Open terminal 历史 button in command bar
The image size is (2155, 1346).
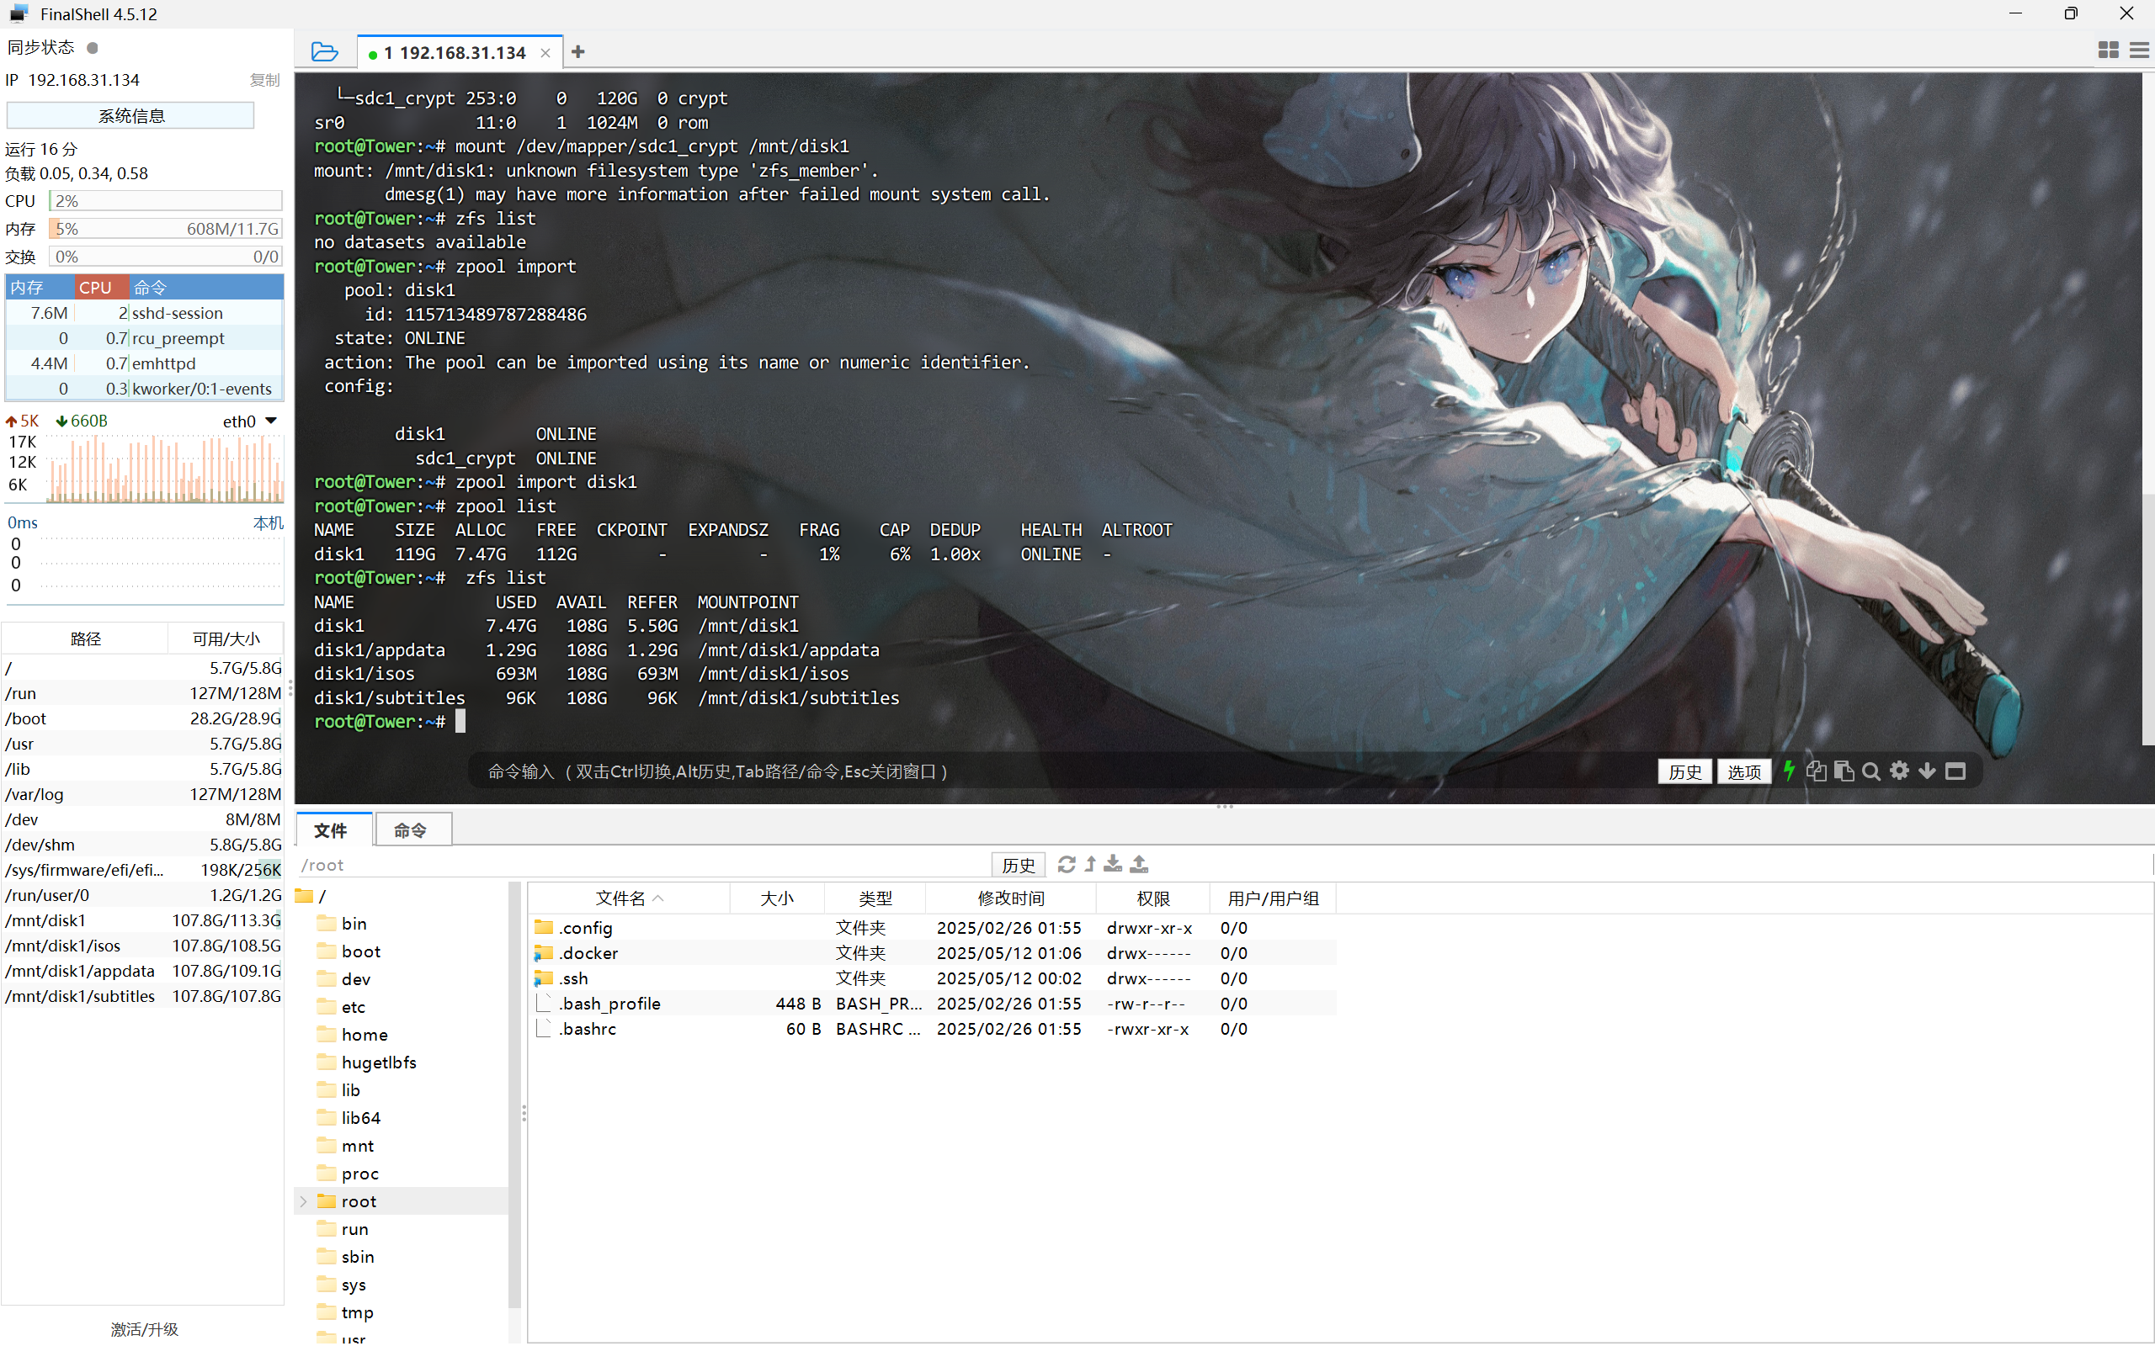pos(1684,771)
